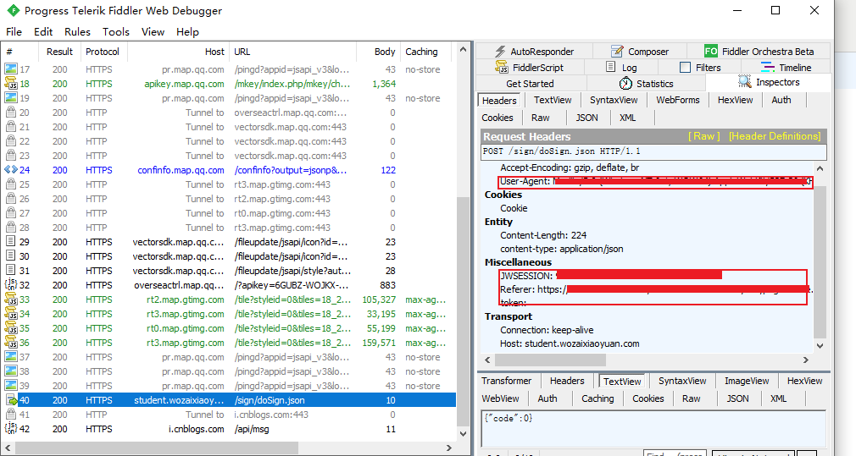This screenshot has height=456, width=856.
Task: Open the response WebView tab
Action: (x=500, y=398)
